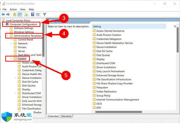The width and height of the screenshot is (180, 123).
Task: Expand Distributed COM node in tree
Action: pyautogui.click(x=15, y=93)
